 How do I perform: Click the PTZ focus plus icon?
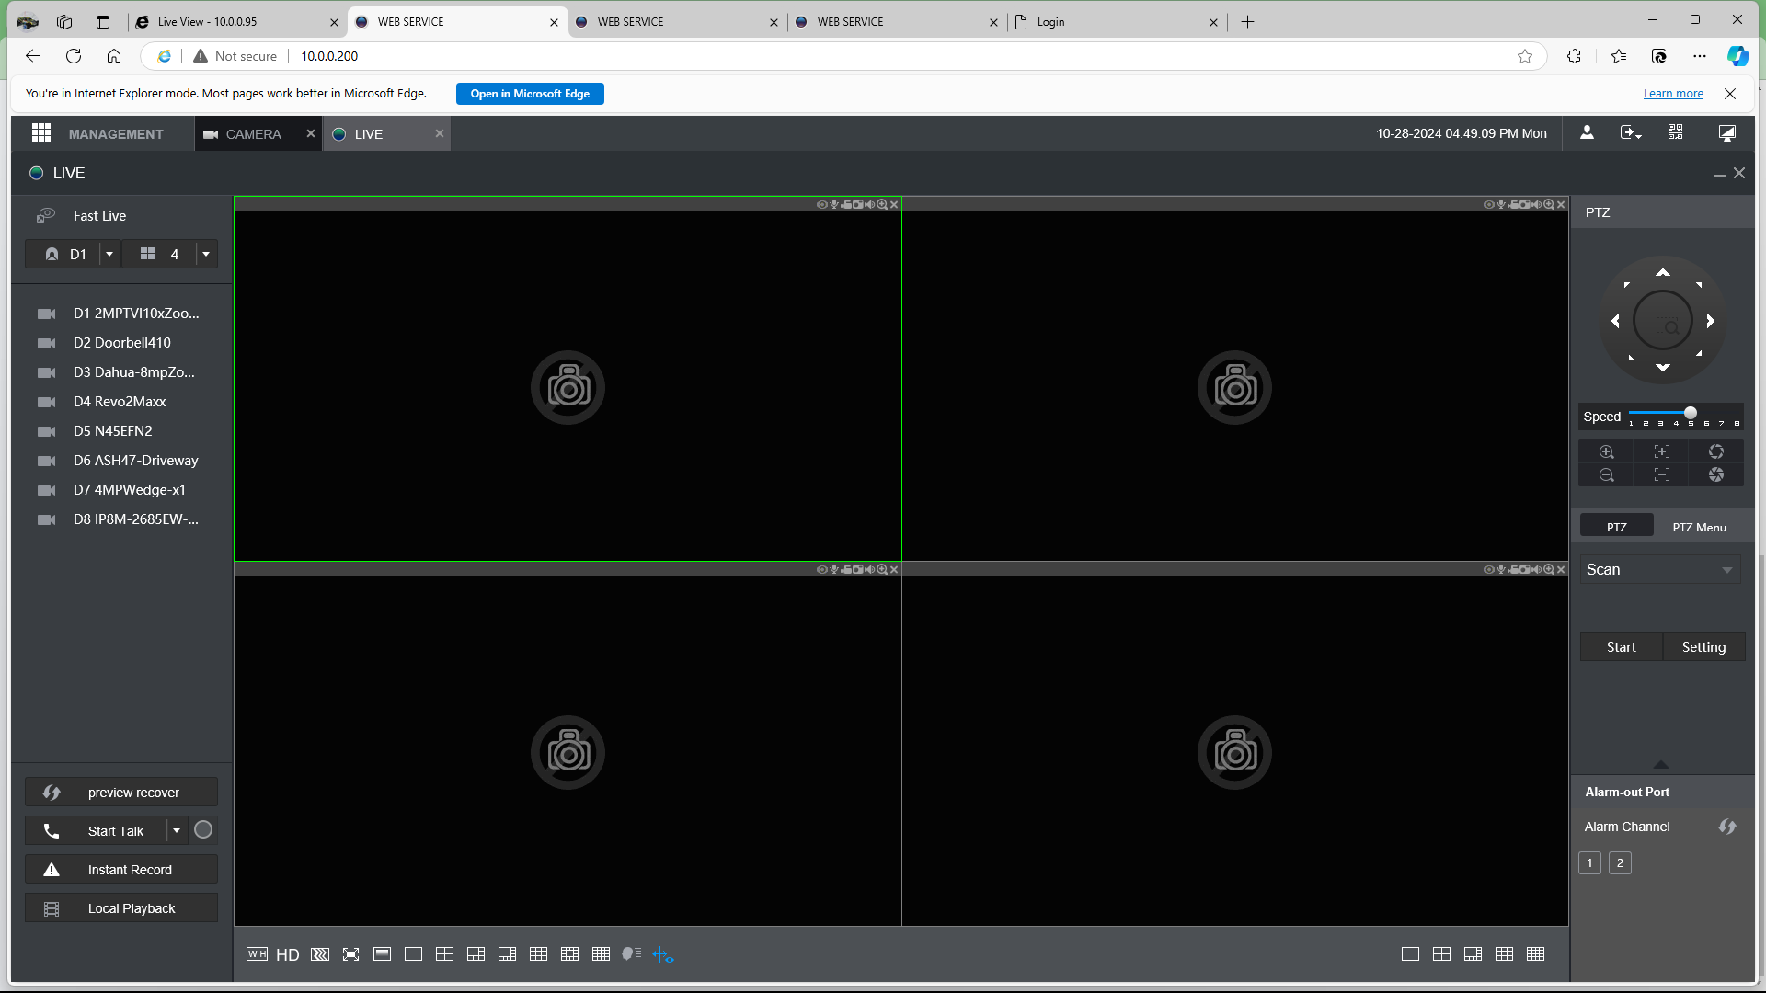coord(1661,451)
